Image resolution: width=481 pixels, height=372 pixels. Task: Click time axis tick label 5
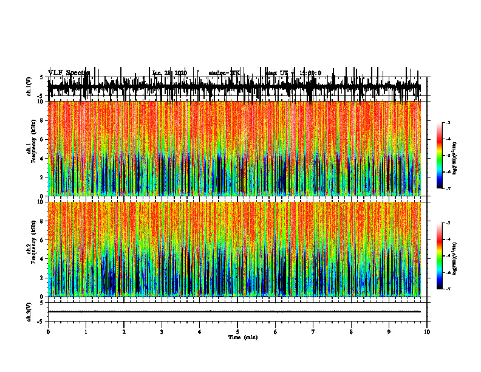[x=237, y=331]
